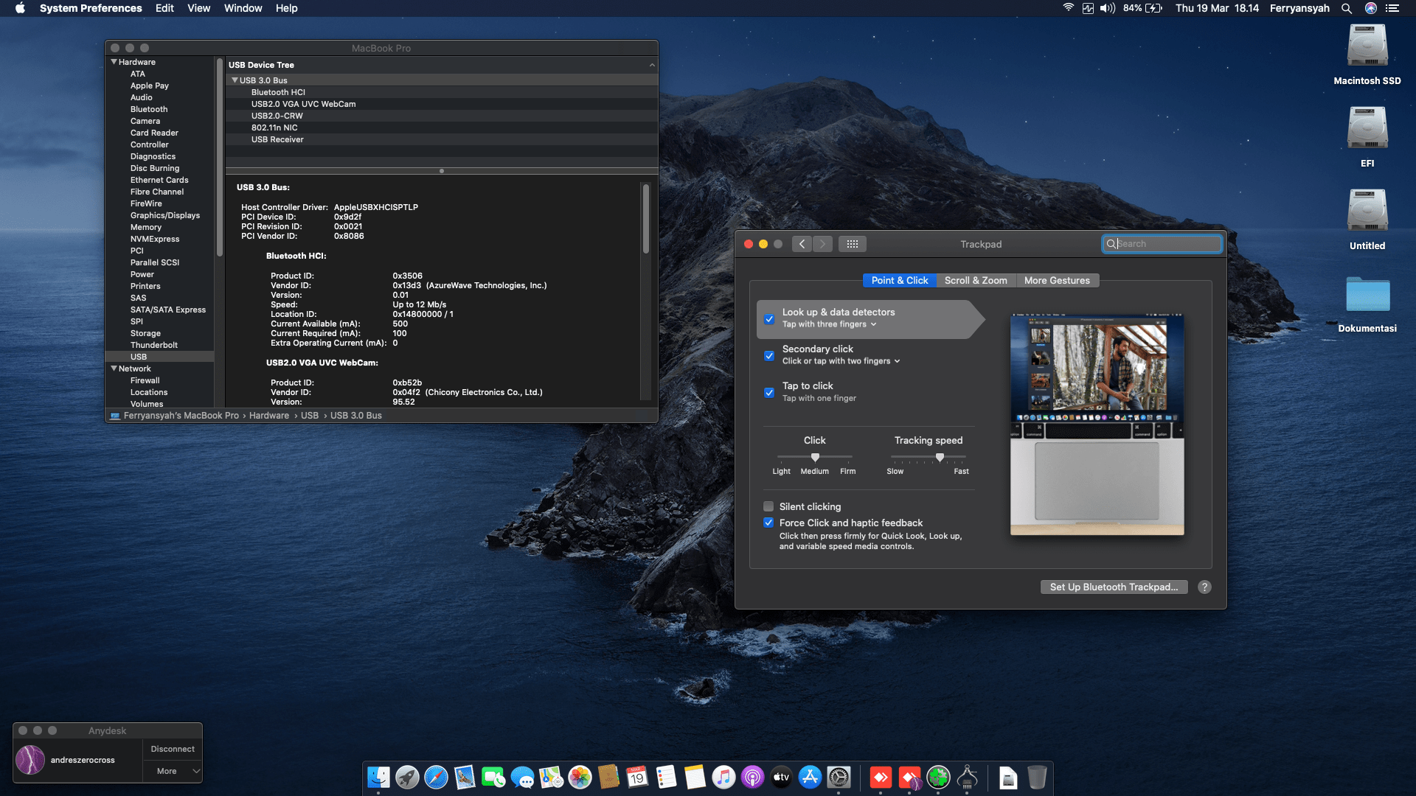The image size is (1416, 796).
Task: Switch to Scroll & Zoom tab
Action: pyautogui.click(x=976, y=281)
